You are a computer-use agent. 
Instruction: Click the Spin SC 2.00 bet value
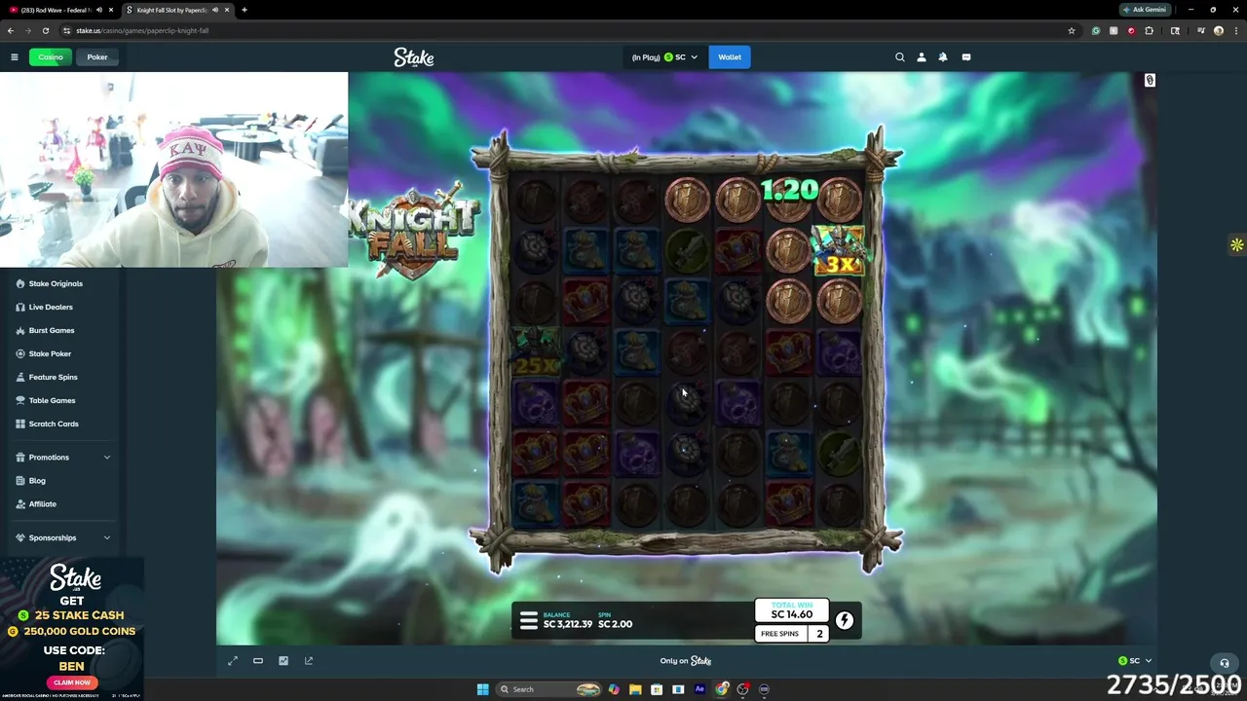[616, 624]
